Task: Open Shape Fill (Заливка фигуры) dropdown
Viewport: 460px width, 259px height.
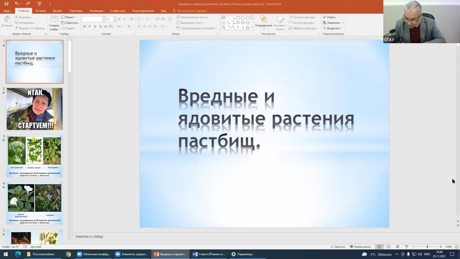Action: tap(302, 17)
